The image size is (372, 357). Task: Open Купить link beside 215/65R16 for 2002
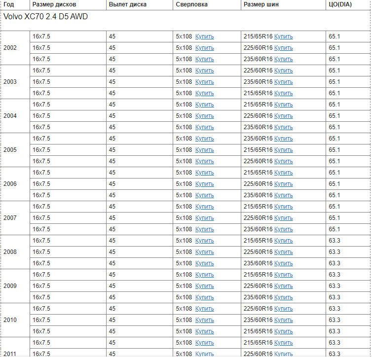pyautogui.click(x=284, y=36)
